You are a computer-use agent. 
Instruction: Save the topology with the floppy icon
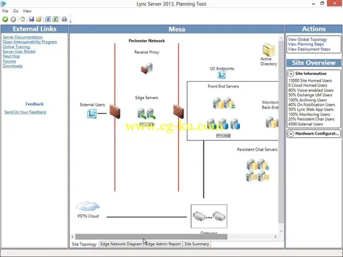point(31,19)
